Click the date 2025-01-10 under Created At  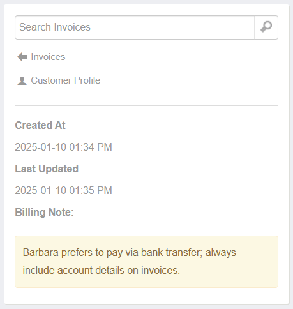coord(40,147)
